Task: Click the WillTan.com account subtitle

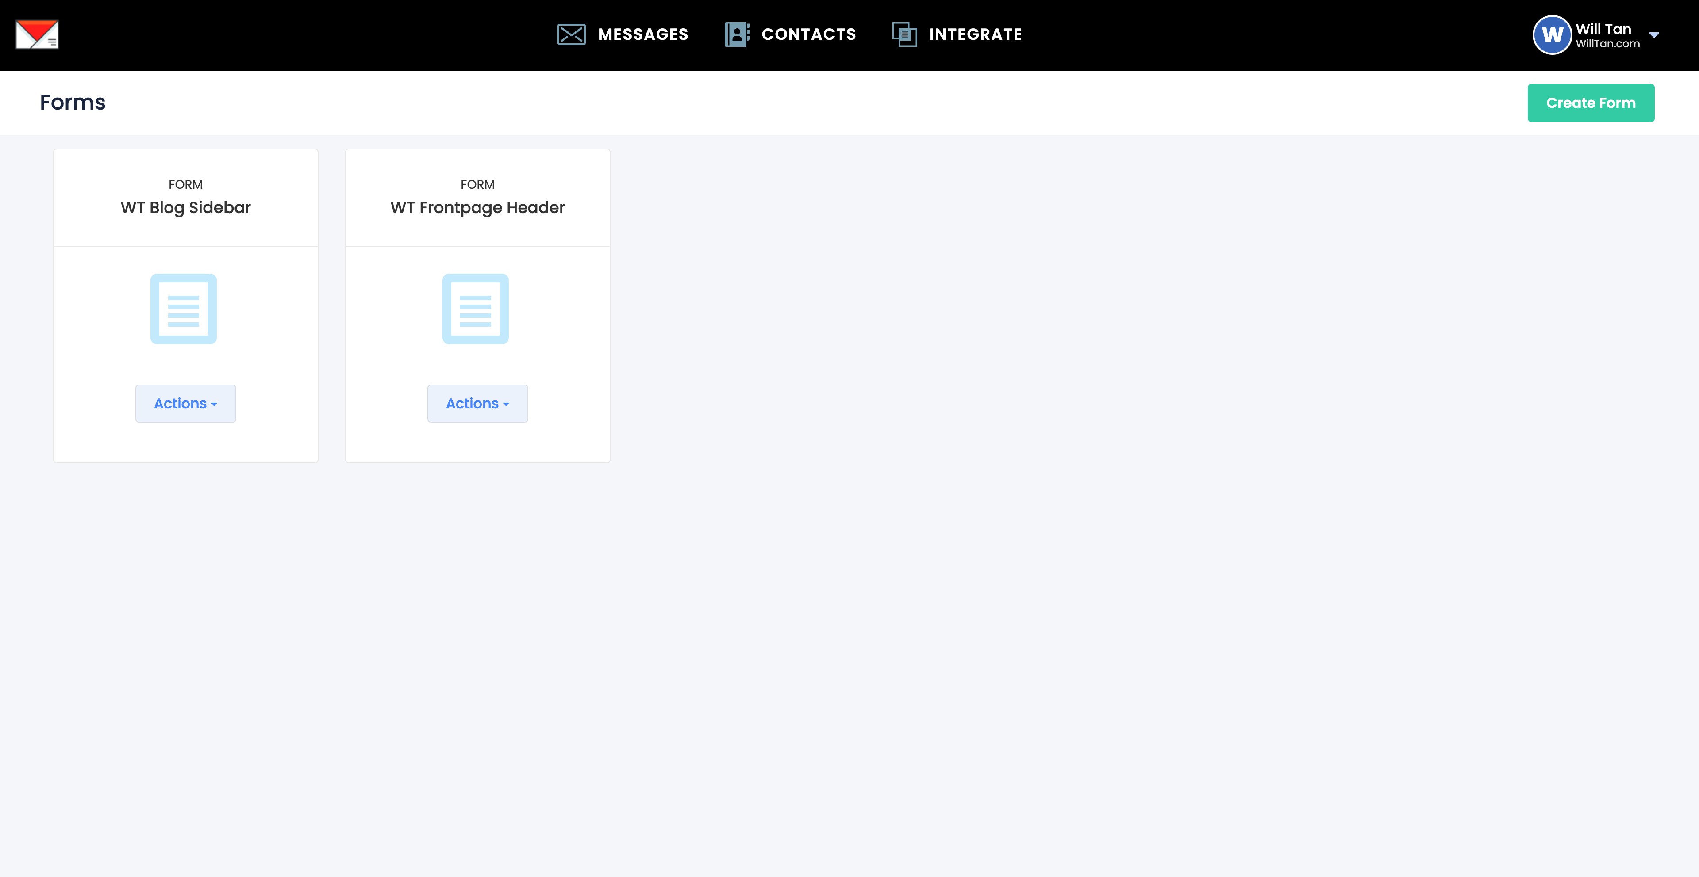Action: point(1607,44)
